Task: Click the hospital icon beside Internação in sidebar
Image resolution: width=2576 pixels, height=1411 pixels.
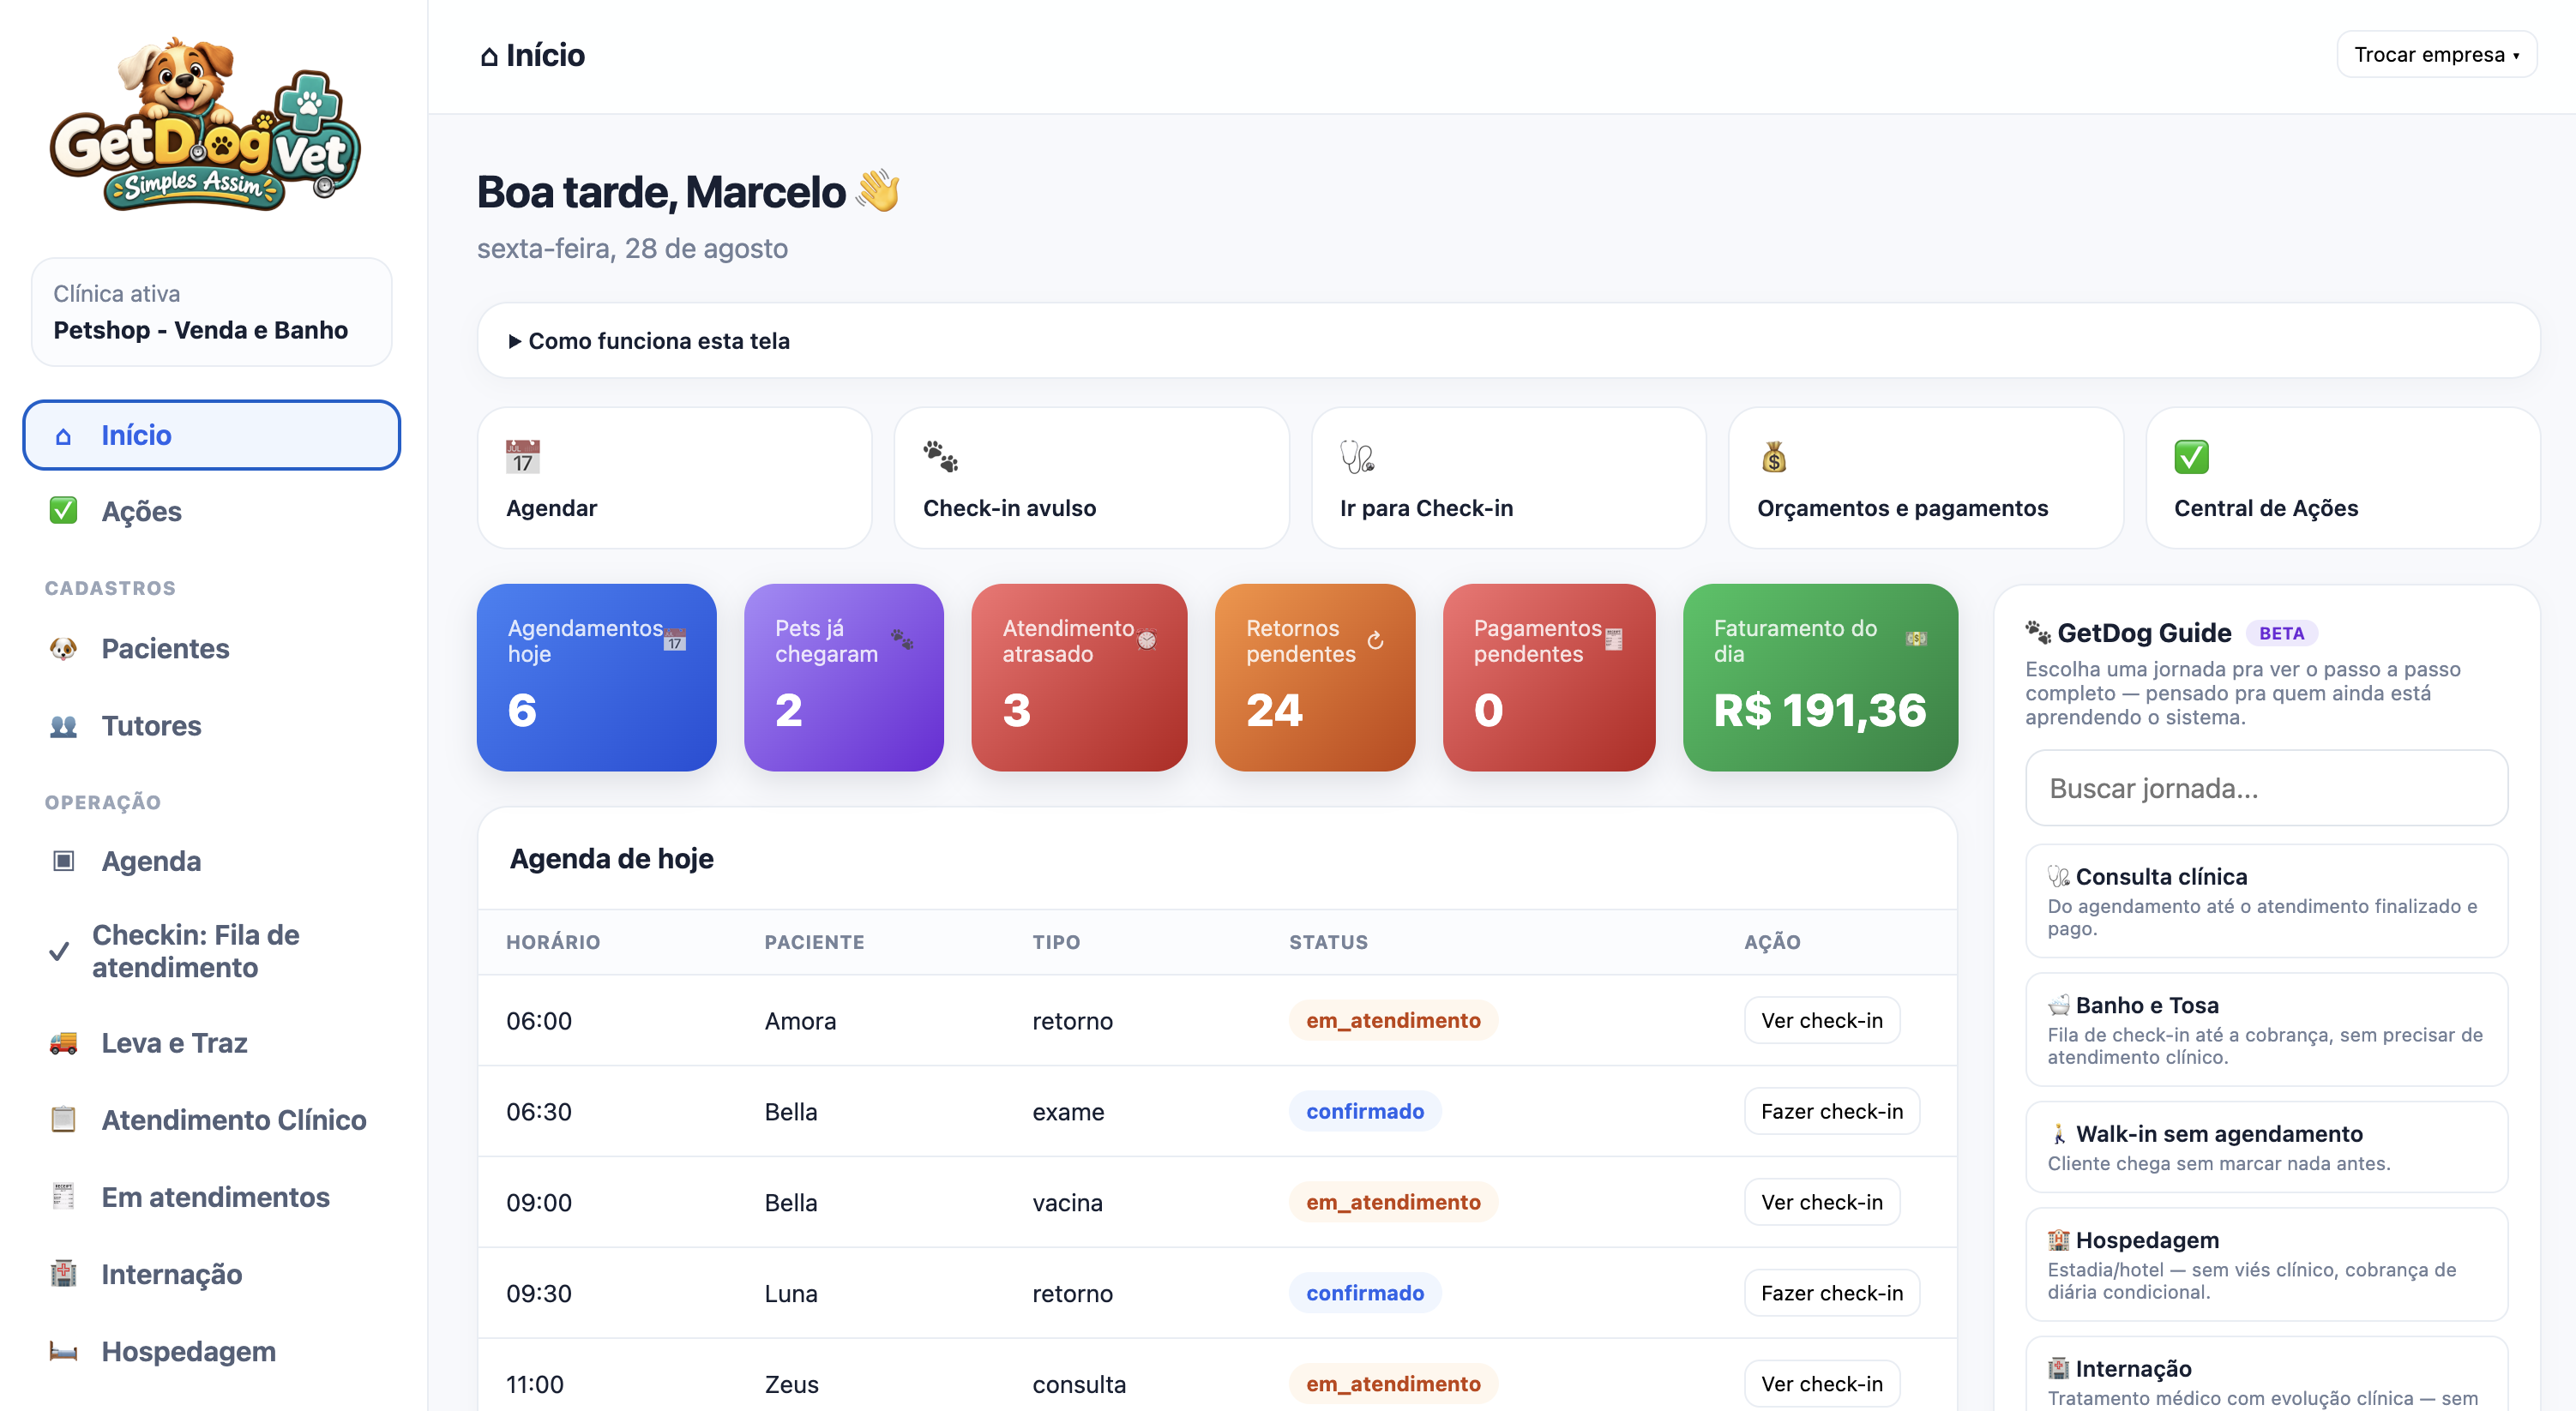Action: coord(63,1274)
